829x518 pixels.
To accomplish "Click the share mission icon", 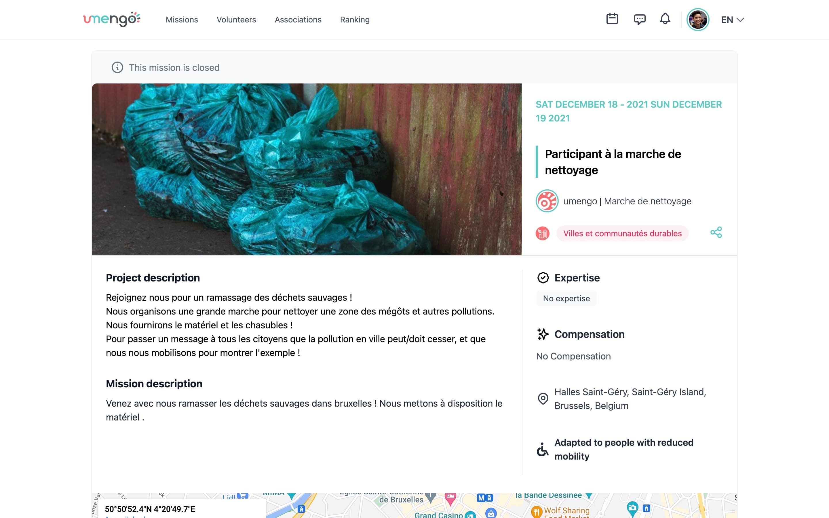I will [716, 232].
